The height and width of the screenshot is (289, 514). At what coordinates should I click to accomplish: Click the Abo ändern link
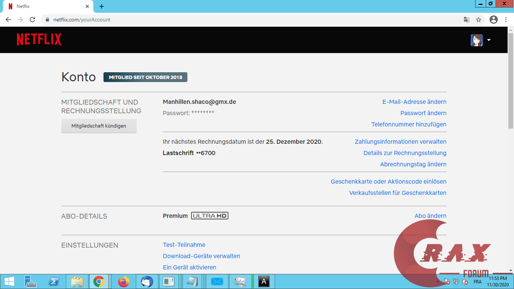(430, 216)
